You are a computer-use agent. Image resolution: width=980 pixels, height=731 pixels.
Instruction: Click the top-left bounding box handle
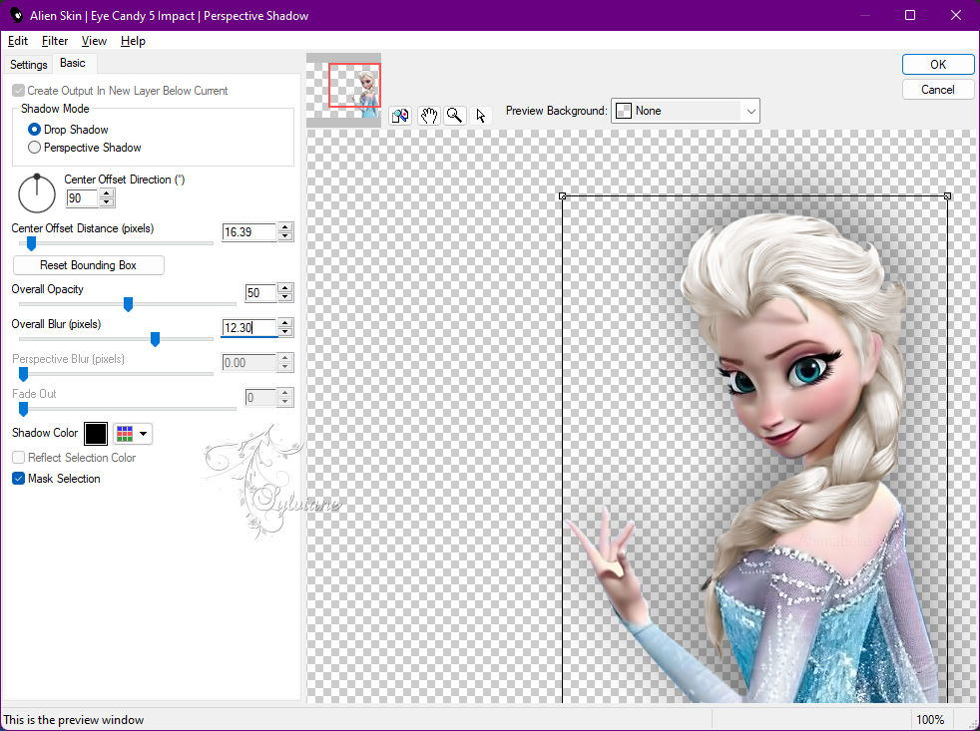563,196
